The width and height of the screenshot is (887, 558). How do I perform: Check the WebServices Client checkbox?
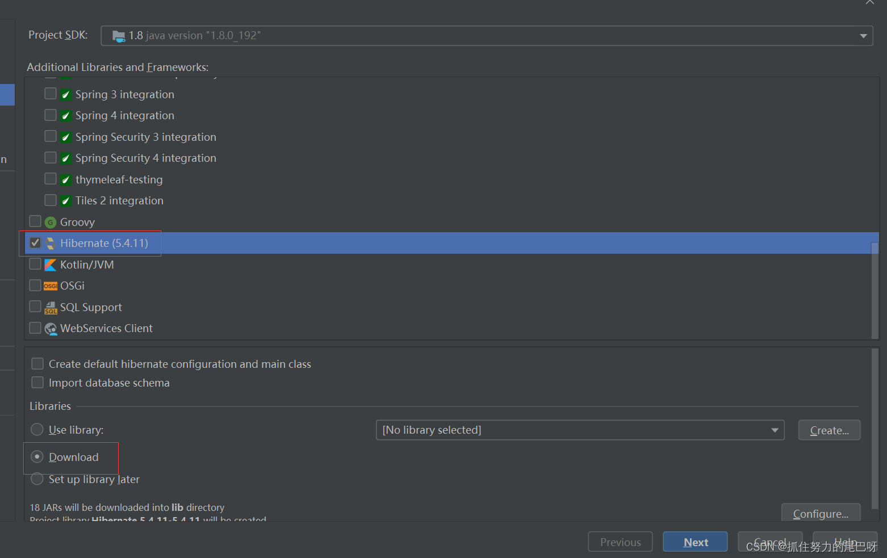(35, 328)
